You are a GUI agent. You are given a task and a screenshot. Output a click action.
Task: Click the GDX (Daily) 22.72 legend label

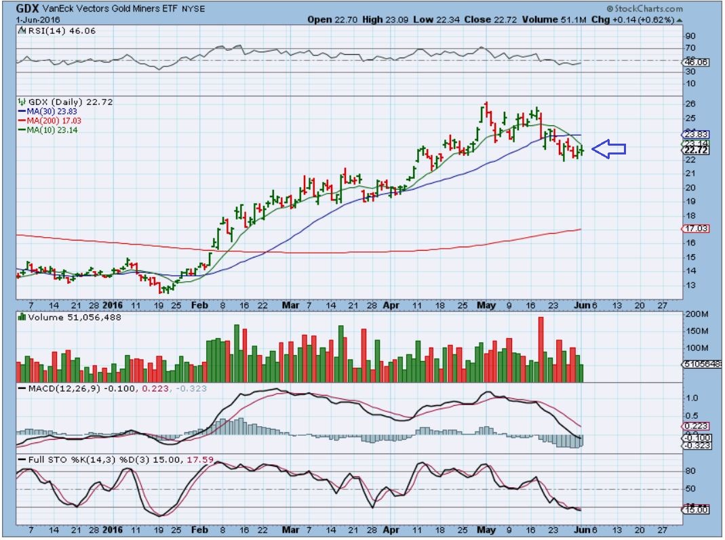pyautogui.click(x=71, y=102)
